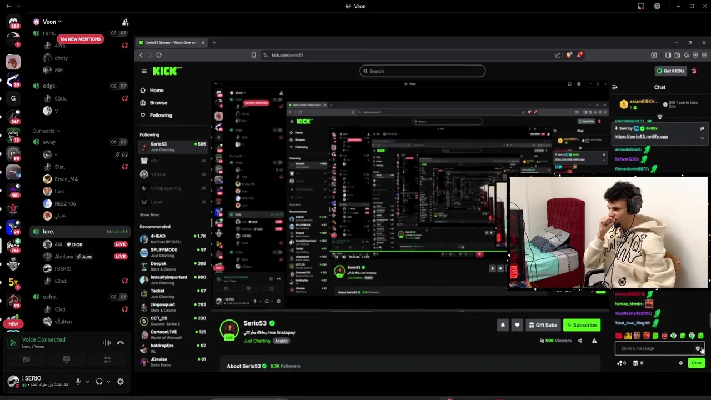Subscribe to Serio53
The height and width of the screenshot is (400, 711).
coord(582,325)
